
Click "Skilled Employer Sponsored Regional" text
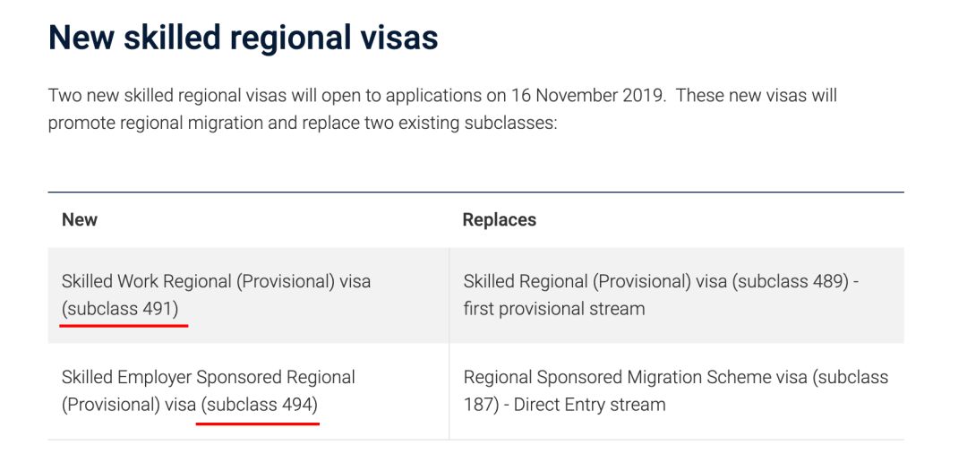click(209, 377)
